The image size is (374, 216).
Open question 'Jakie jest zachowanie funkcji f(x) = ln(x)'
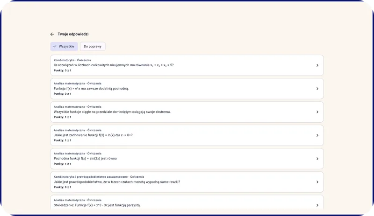(x=187, y=135)
